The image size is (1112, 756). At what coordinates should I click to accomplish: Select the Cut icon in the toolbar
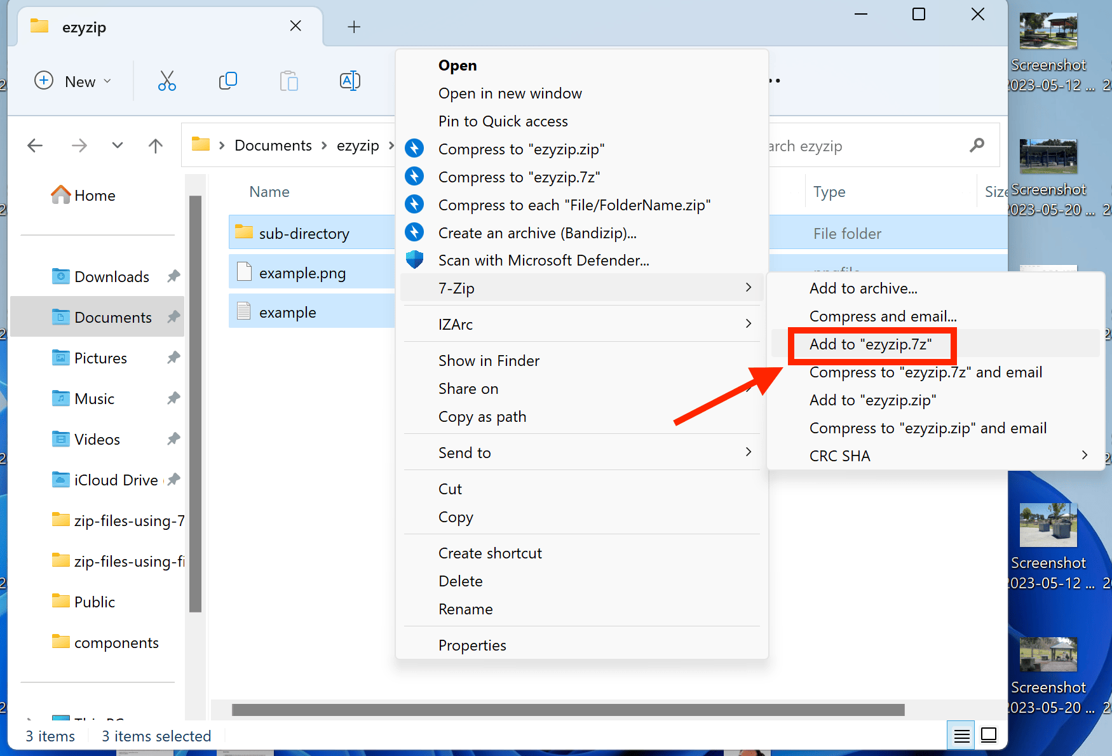pyautogui.click(x=166, y=81)
